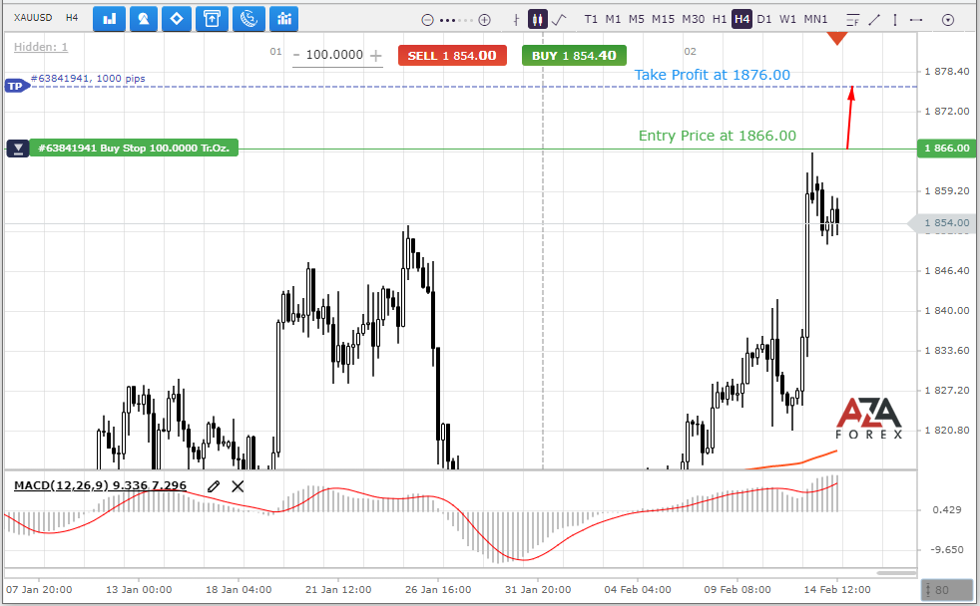Select the M15 timeframe
This screenshot has width=980, height=606.
(663, 19)
